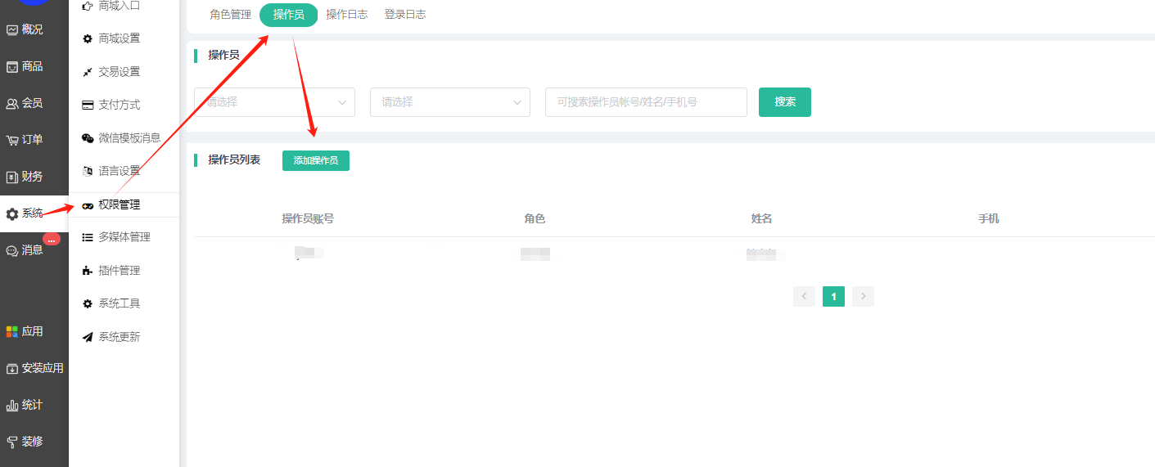Switch to the 角色管理 tab
1155x467 pixels.
pyautogui.click(x=230, y=15)
